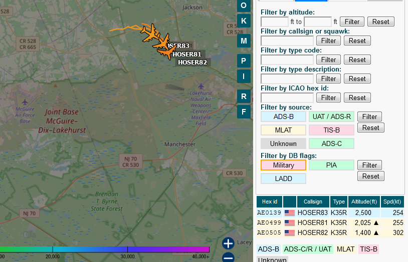Click the K map toggle button
Image resolution: width=408 pixels, height=262 pixels.
pyautogui.click(x=244, y=21)
